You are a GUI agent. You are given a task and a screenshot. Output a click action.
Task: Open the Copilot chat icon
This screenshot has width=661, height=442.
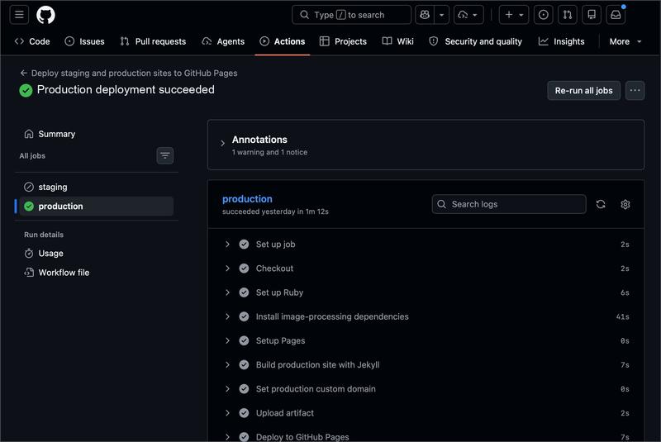click(x=425, y=15)
